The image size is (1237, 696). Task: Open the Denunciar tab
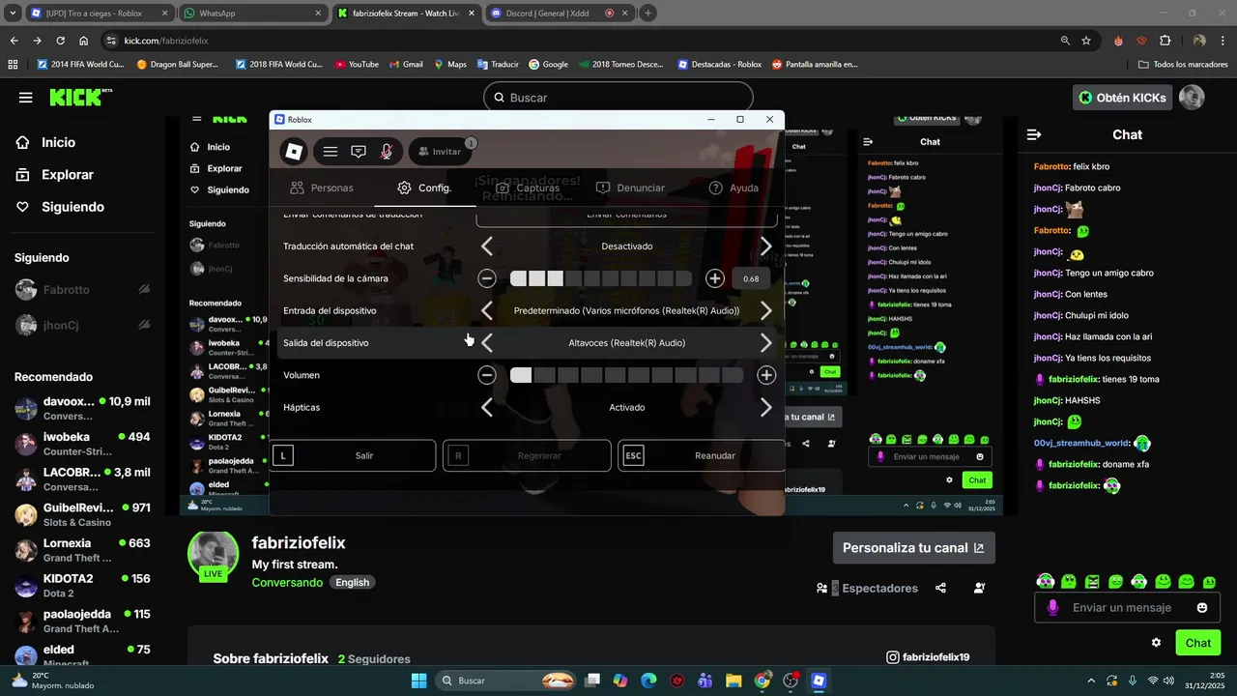point(630,188)
